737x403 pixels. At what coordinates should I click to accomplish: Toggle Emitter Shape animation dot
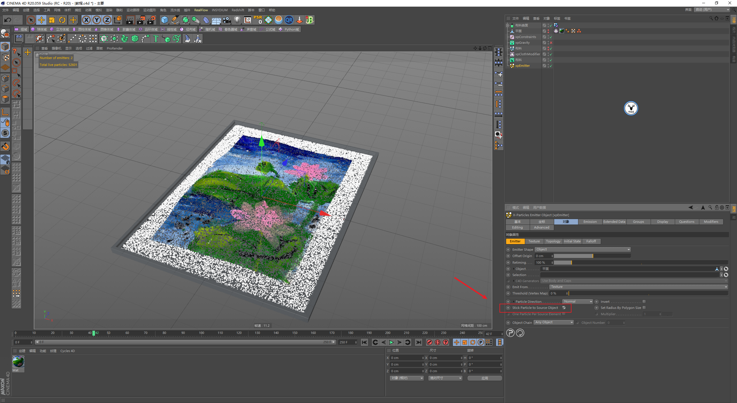508,250
